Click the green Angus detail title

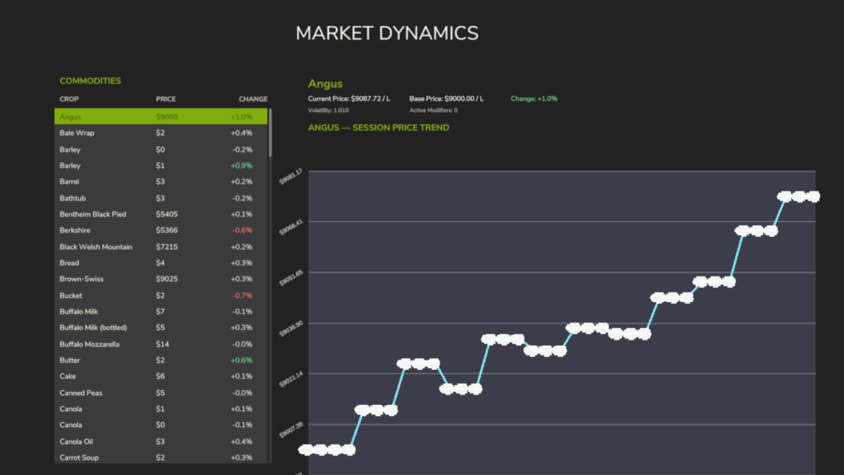tap(325, 83)
